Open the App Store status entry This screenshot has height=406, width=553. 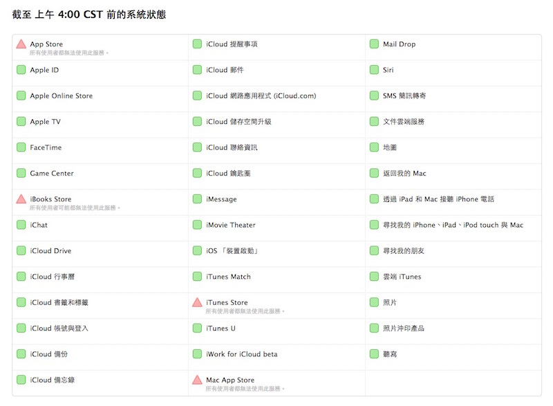coord(100,47)
